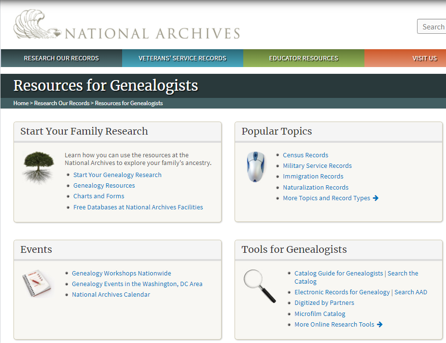Open Research Our Records menu tab
Viewport: 446px width, 343px height.
click(x=61, y=58)
